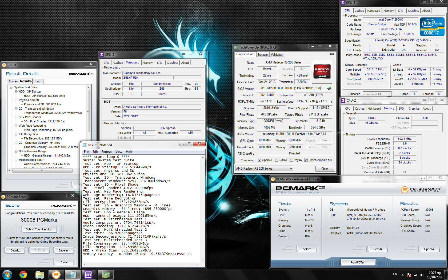Switch to Notepad via taskbar icon

72,274
